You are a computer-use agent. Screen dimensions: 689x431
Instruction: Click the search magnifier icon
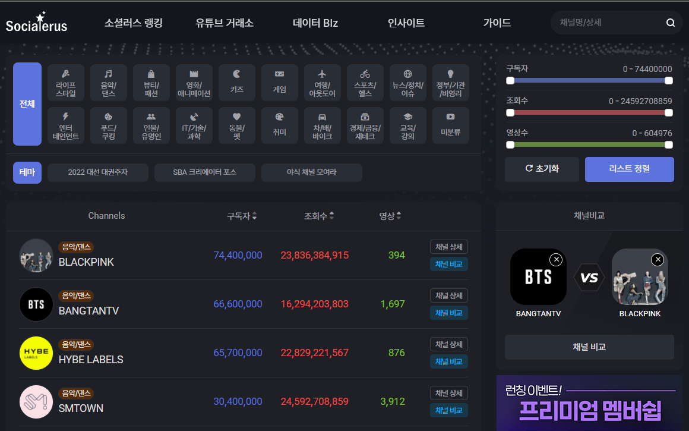[670, 23]
